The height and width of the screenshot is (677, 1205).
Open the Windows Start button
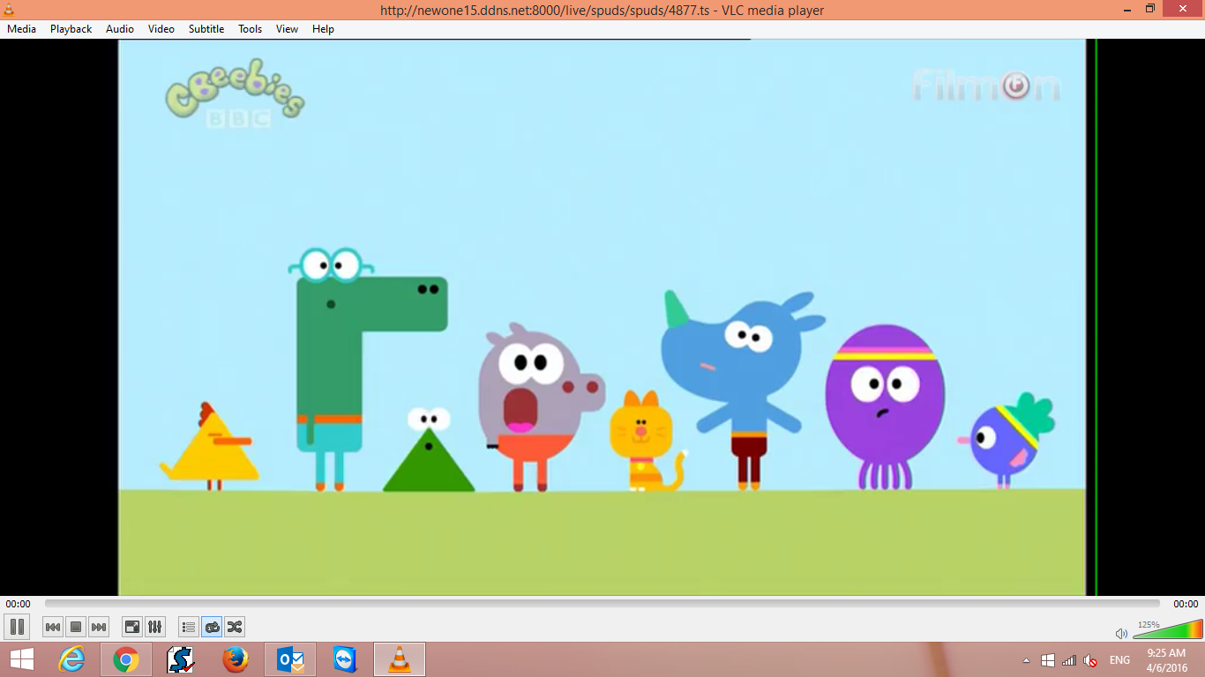[22, 659]
